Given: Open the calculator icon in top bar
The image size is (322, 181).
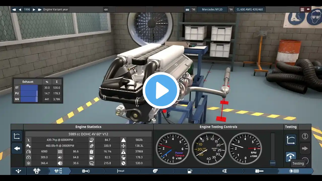Looking at the screenshot, I should pos(302,10).
